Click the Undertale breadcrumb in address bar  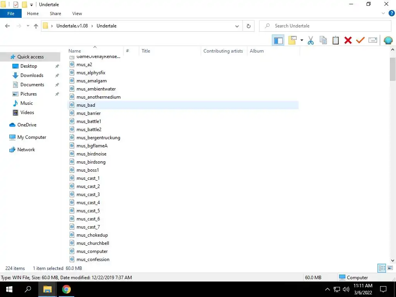[x=107, y=26]
